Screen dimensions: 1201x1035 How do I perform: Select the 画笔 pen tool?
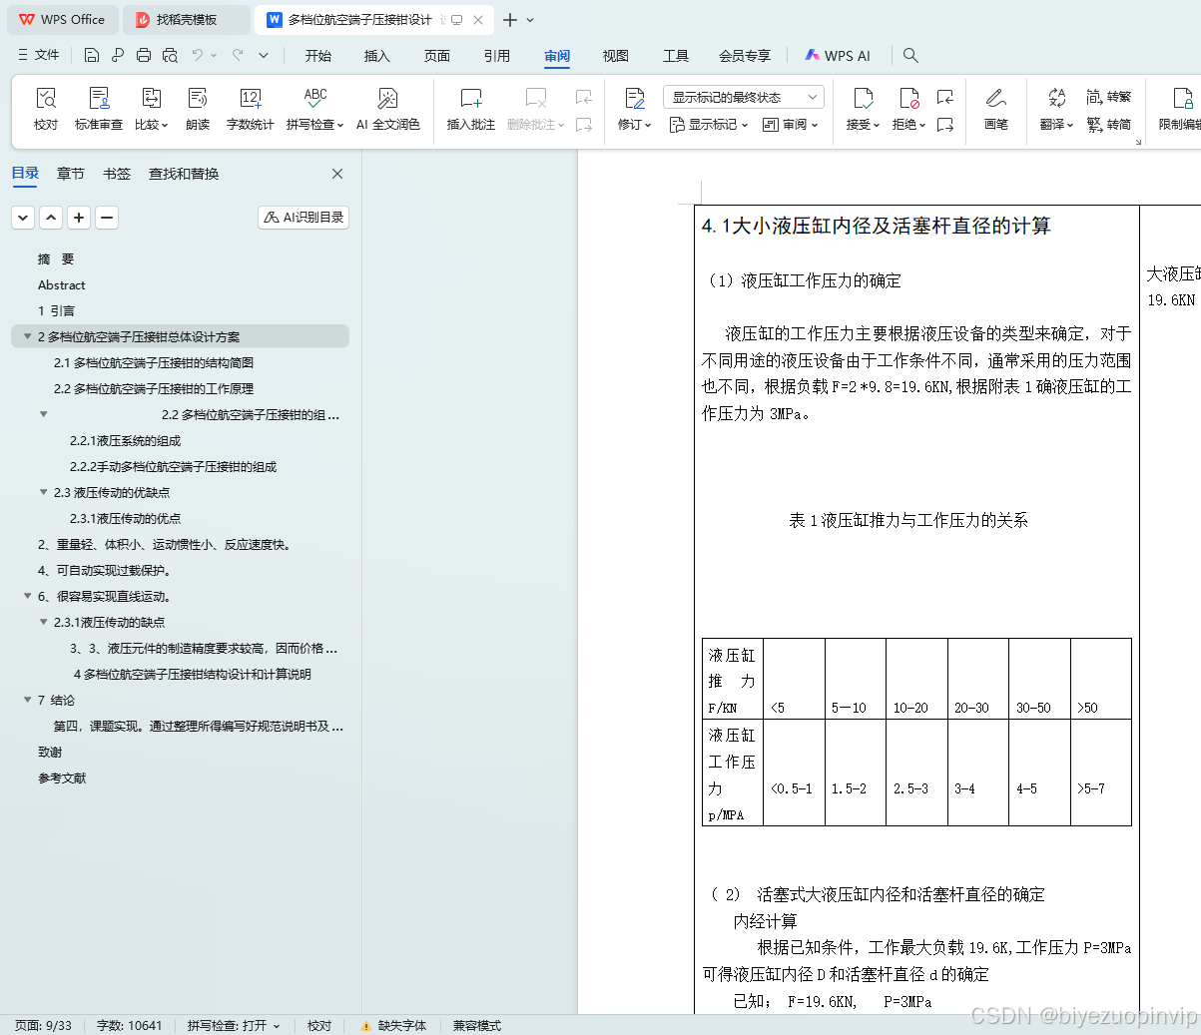coord(996,109)
